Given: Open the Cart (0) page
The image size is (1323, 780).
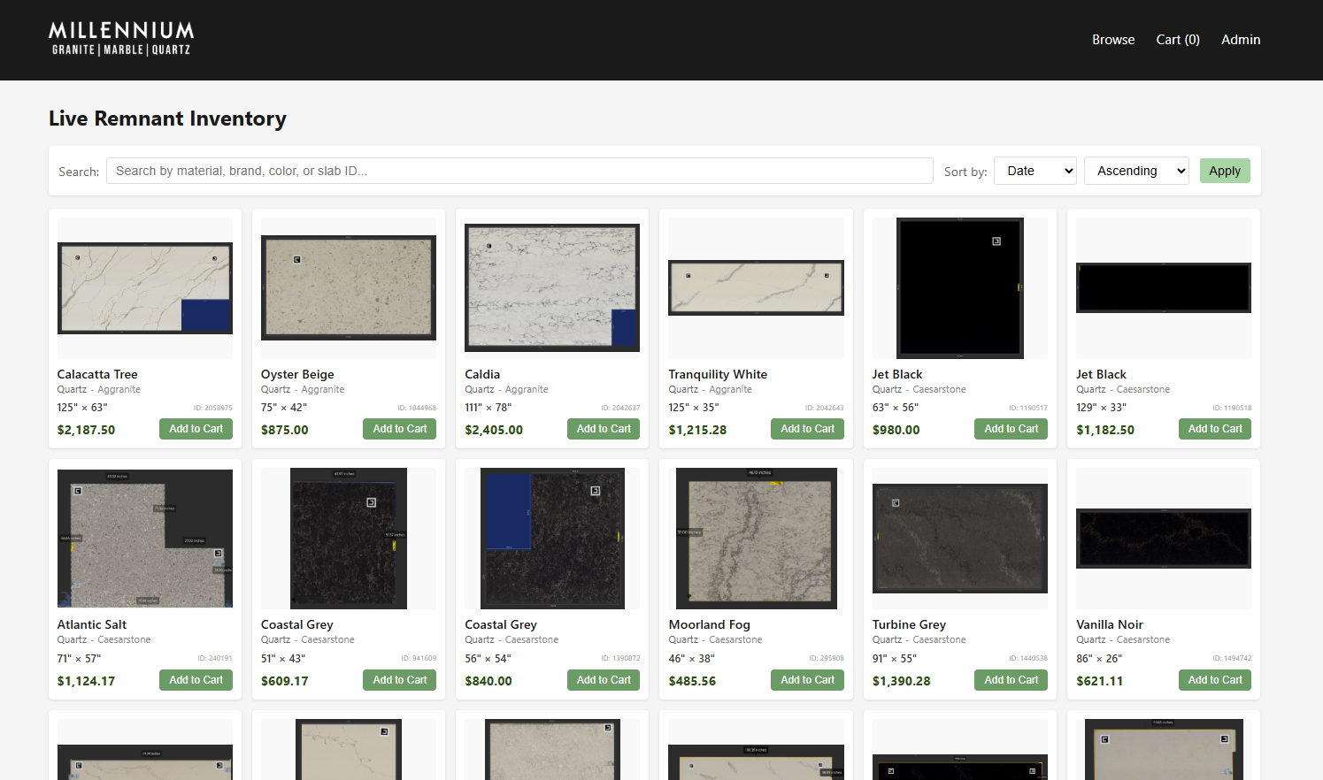Looking at the screenshot, I should (x=1177, y=40).
